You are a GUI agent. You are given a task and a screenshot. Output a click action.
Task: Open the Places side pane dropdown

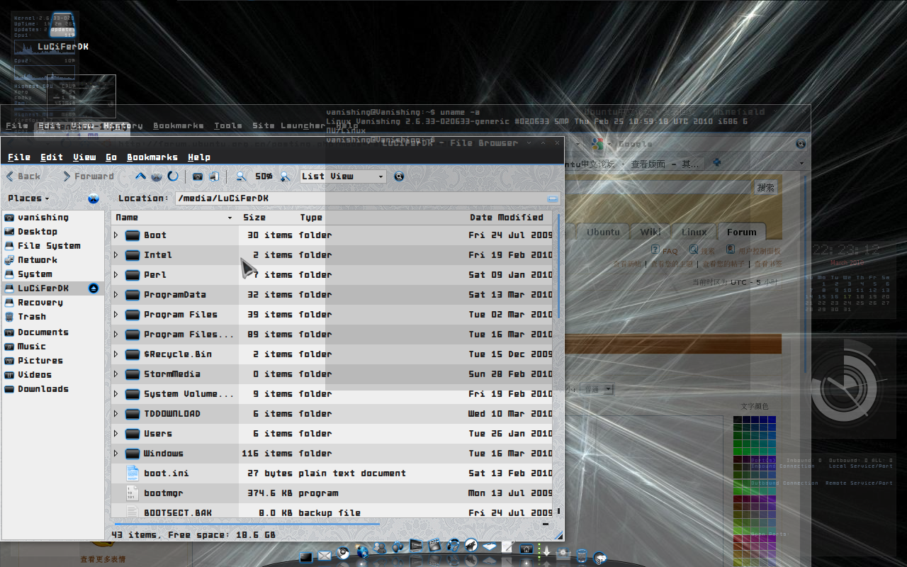click(x=29, y=198)
